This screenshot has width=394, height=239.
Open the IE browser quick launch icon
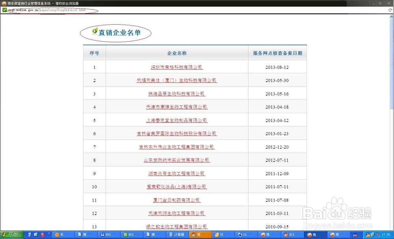point(36,235)
